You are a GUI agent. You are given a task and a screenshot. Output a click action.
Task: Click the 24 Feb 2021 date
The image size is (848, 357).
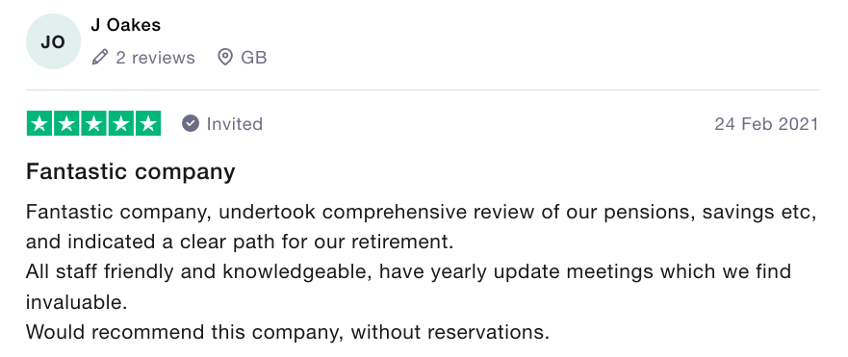pos(766,124)
